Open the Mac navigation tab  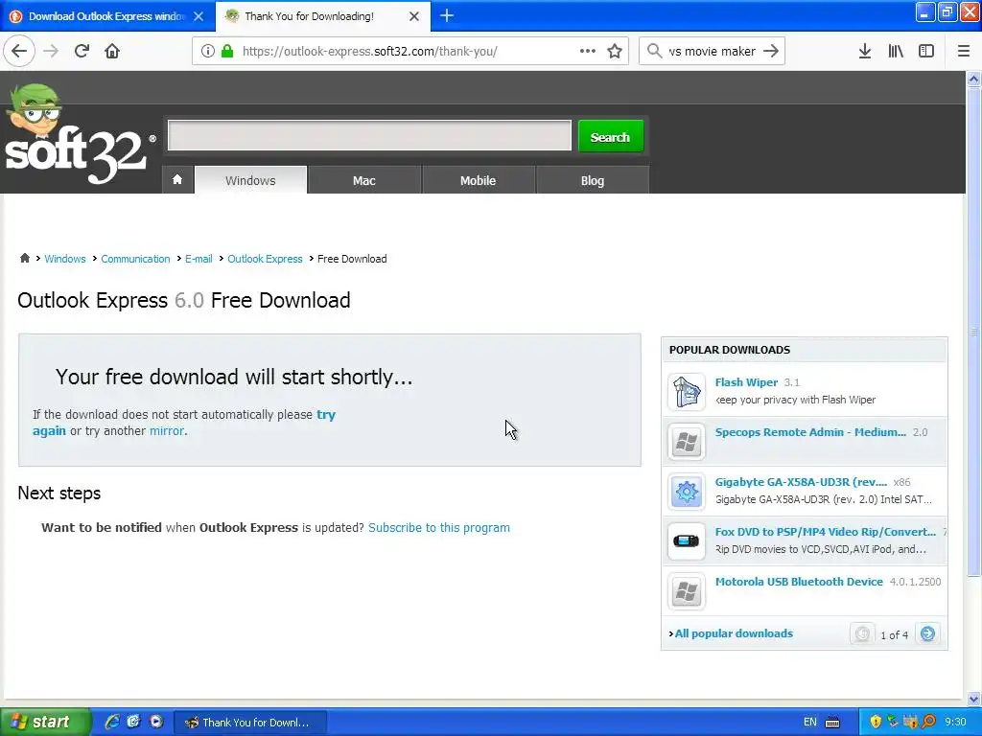363,180
